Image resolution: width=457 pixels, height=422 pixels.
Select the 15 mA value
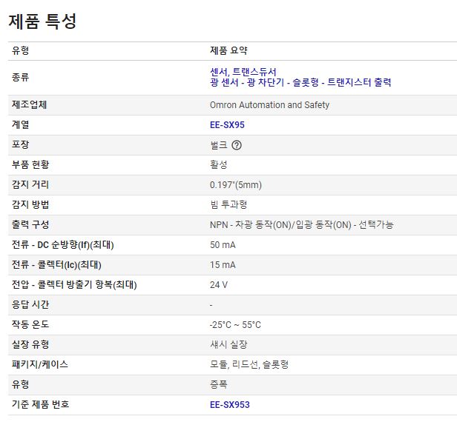point(223,265)
